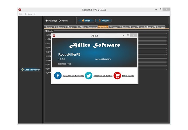This screenshot has width=188, height=130.
Task: Click the Adlice Software logo banner
Action: point(95,45)
